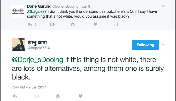Image resolution: width=176 pixels, height=101 pixels.
Task: Like Dorje Gurung's tweet
Action: point(95,24)
